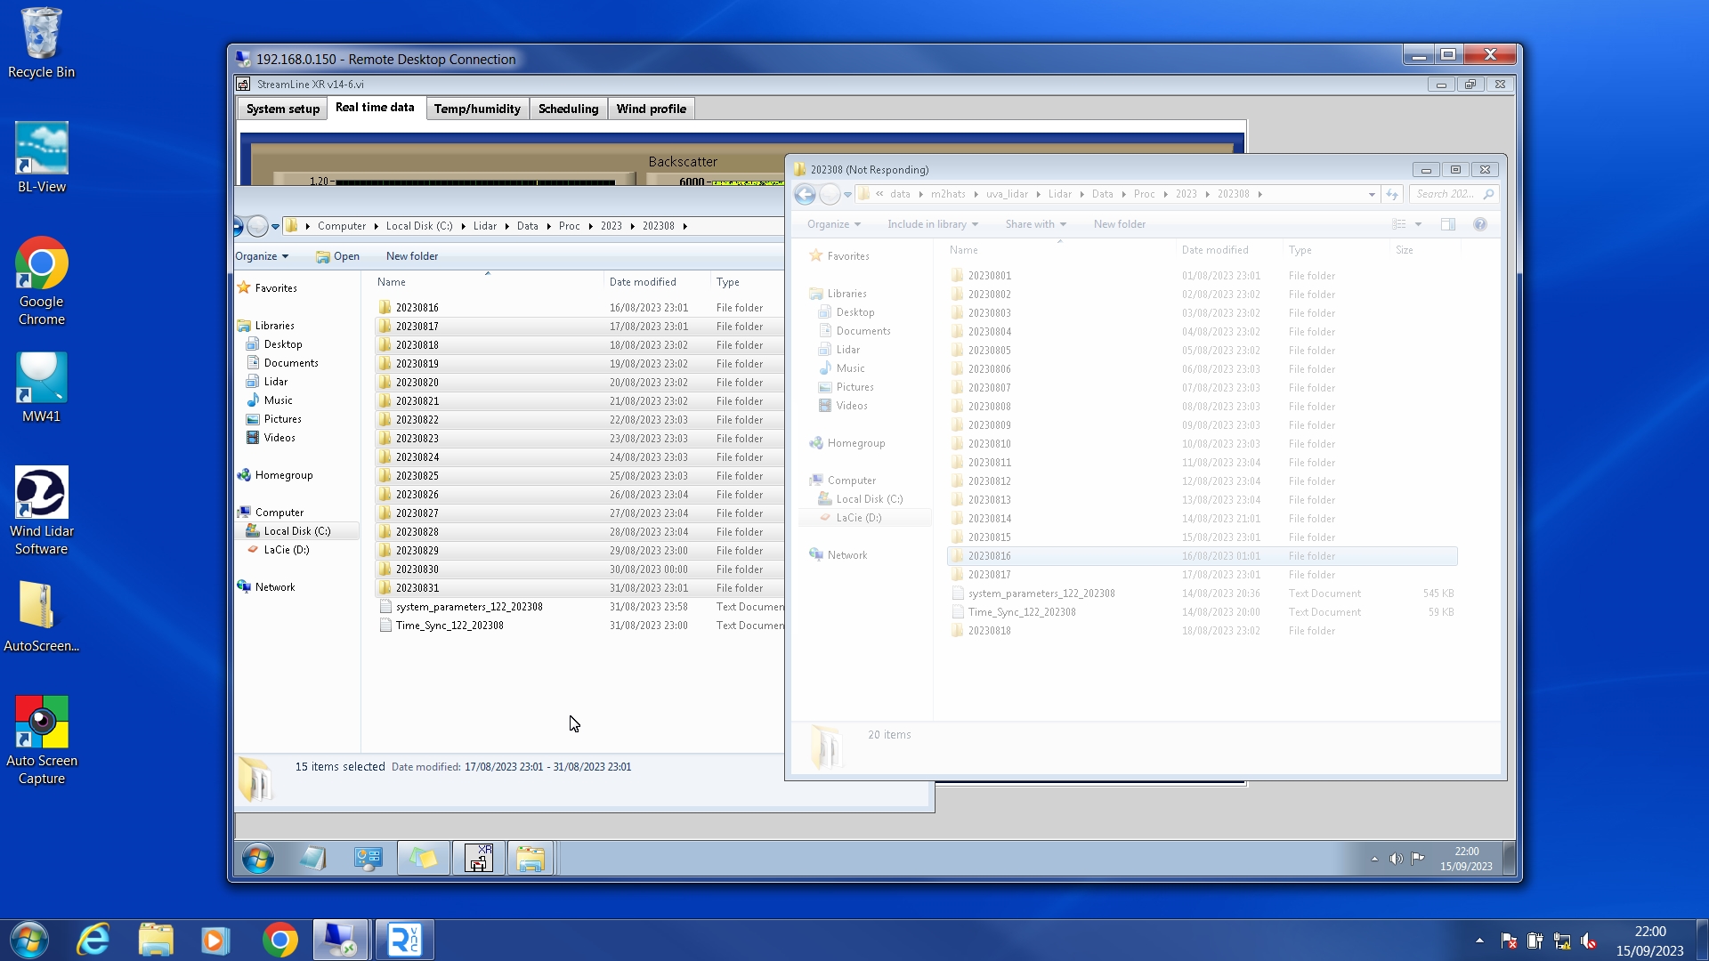This screenshot has height=961, width=1709.
Task: Select folder 20230816 in left file list
Action: point(417,308)
